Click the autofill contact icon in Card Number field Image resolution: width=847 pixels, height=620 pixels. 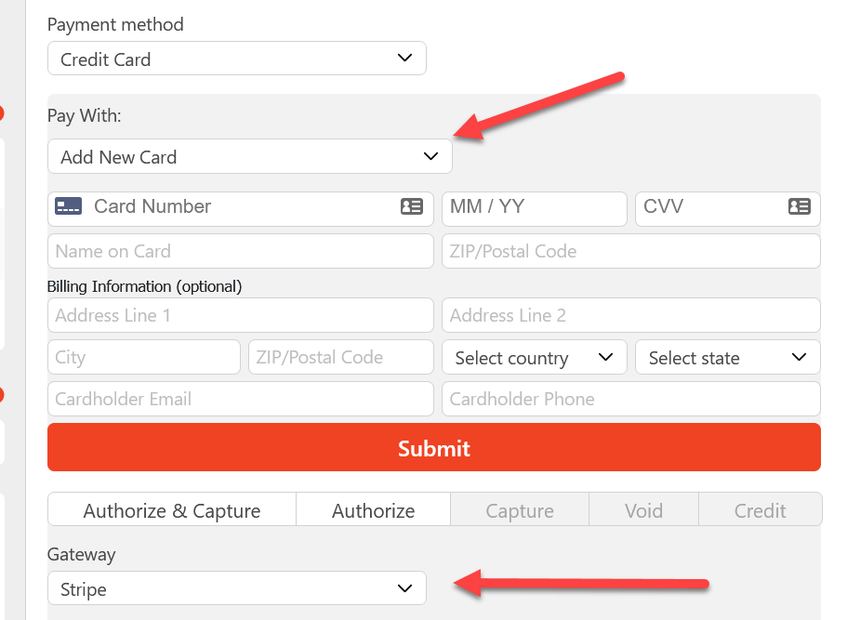[412, 206]
